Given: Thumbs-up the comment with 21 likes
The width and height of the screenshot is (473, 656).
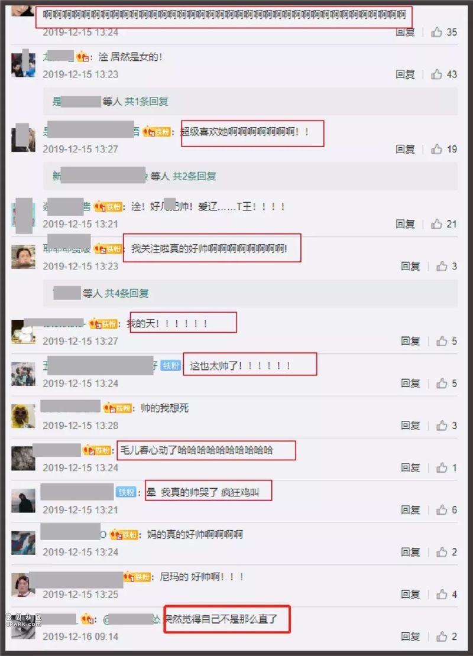Looking at the screenshot, I should point(436,224).
